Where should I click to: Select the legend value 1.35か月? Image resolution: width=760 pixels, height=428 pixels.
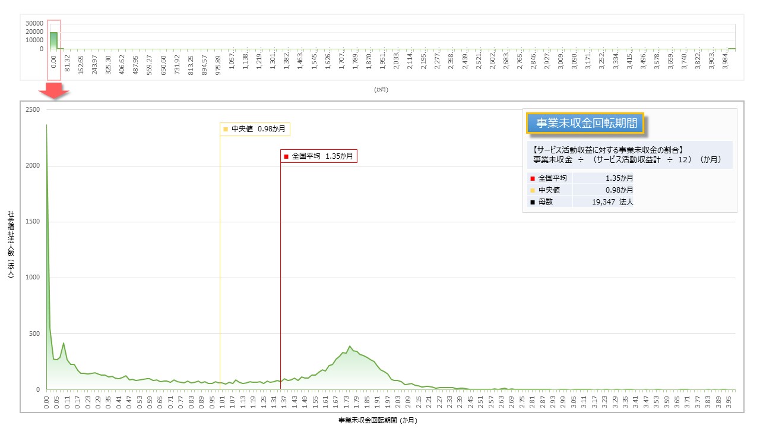click(x=619, y=178)
